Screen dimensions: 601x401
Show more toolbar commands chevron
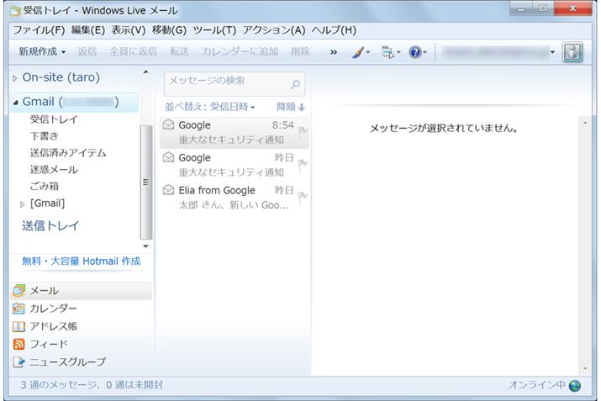coord(334,52)
